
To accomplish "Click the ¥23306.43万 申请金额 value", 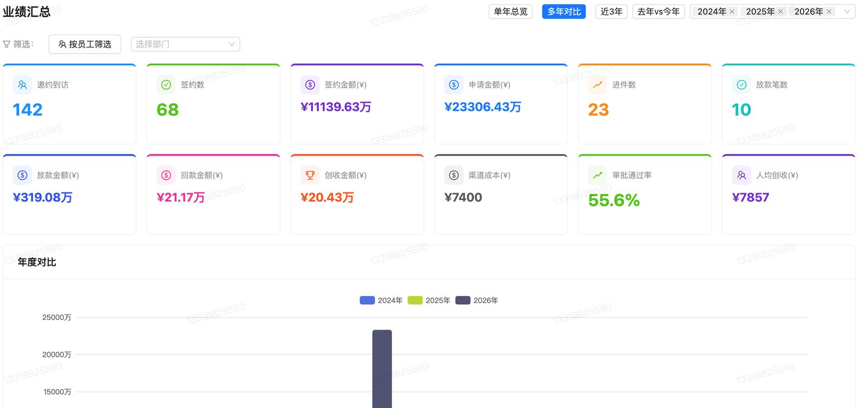I will [483, 107].
